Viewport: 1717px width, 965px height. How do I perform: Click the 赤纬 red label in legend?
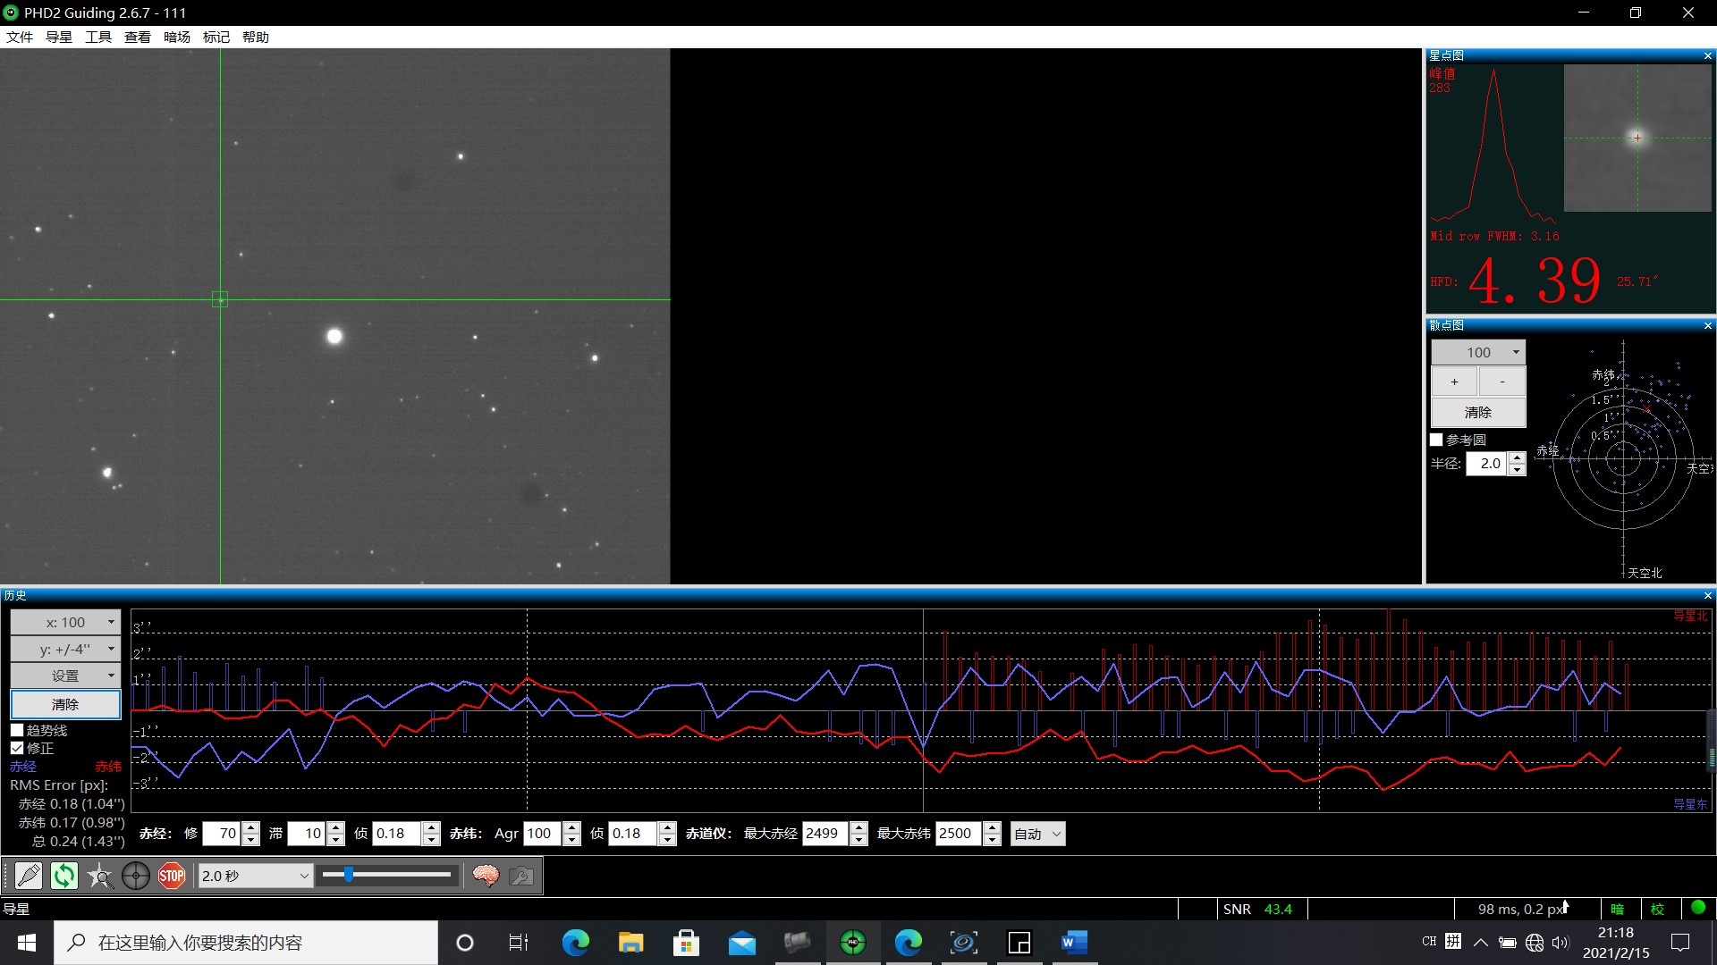(x=108, y=767)
